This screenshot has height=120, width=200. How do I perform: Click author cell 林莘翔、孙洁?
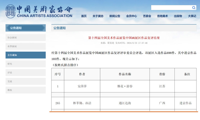(82, 103)
